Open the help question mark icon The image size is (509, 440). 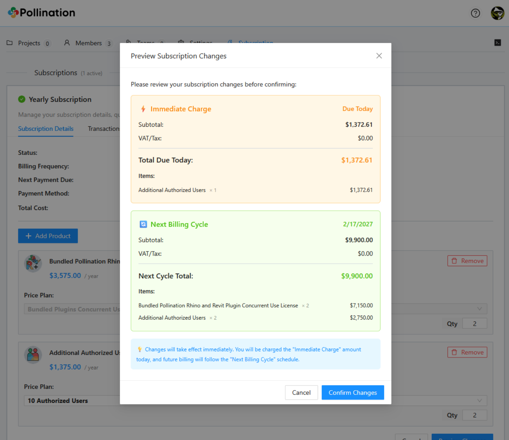pyautogui.click(x=475, y=13)
